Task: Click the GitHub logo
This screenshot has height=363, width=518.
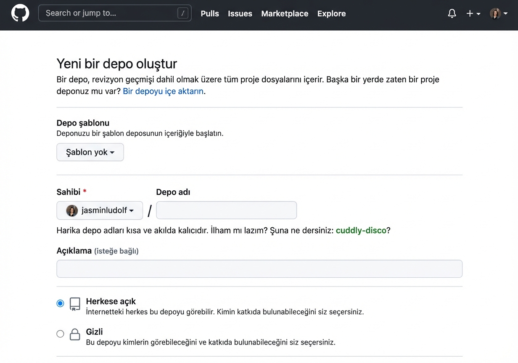Action: [x=20, y=13]
